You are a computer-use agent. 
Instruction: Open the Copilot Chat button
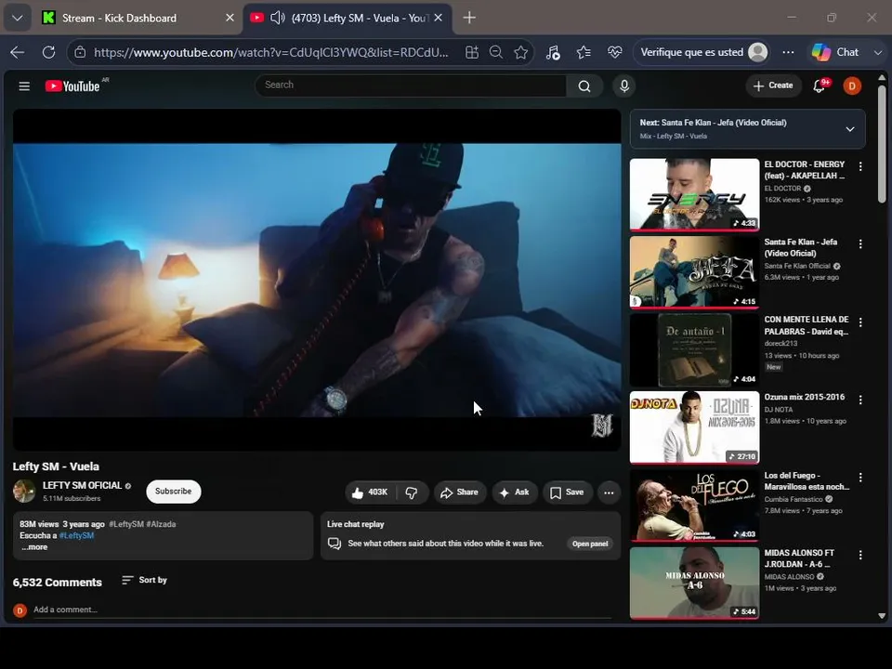(x=835, y=52)
